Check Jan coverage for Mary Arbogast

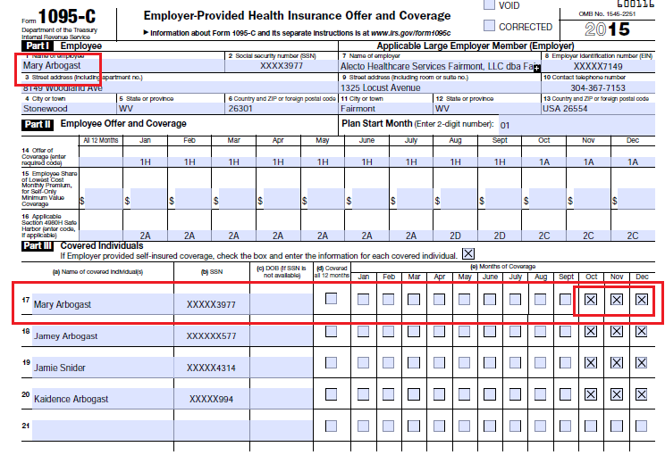coord(363,300)
